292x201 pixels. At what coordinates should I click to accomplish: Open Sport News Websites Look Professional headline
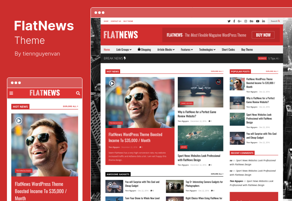pos(199,158)
